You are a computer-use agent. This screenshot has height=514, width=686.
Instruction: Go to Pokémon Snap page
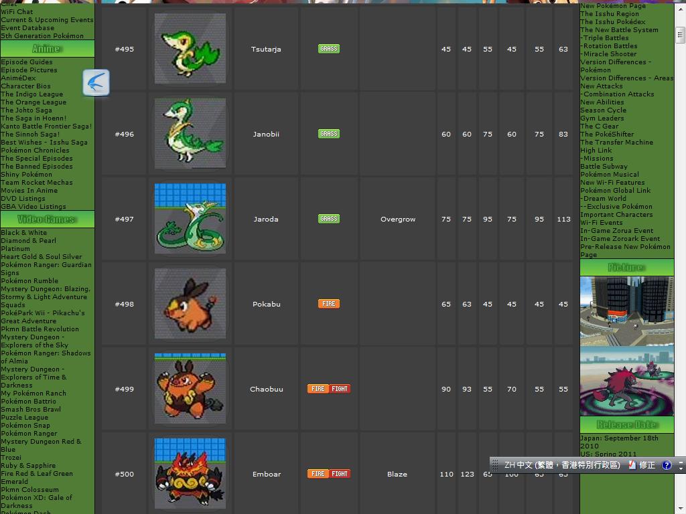click(25, 425)
